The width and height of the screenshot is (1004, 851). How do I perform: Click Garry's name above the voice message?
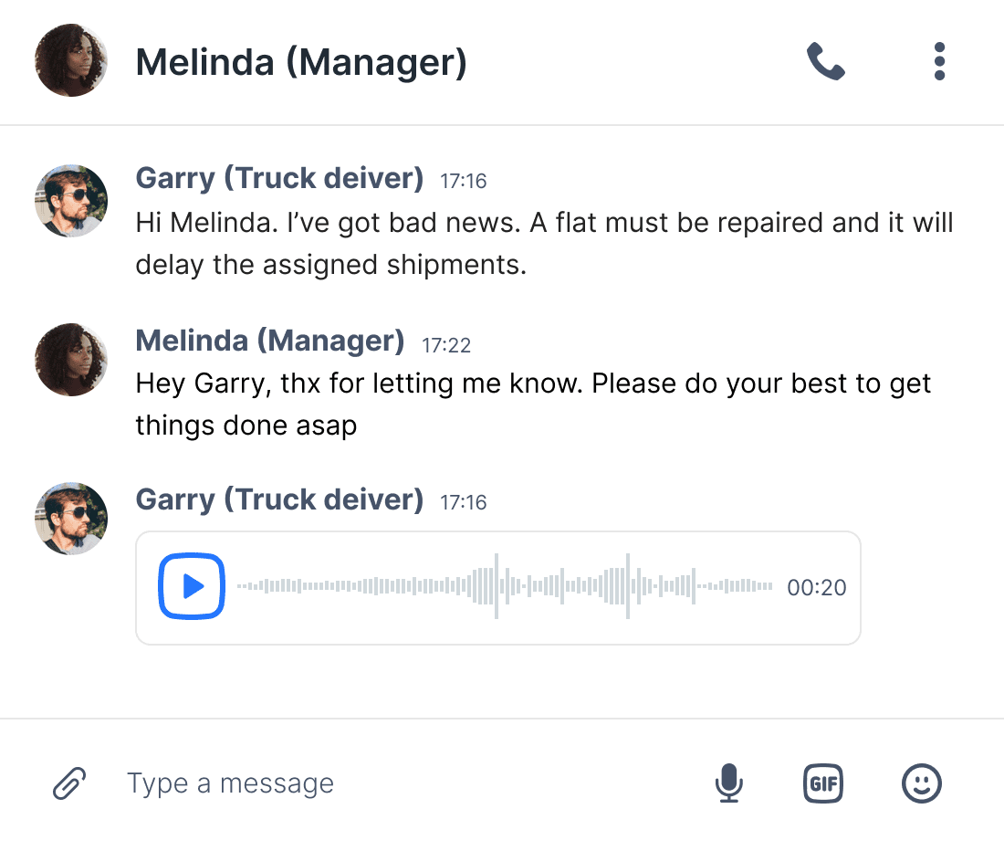[x=279, y=499]
